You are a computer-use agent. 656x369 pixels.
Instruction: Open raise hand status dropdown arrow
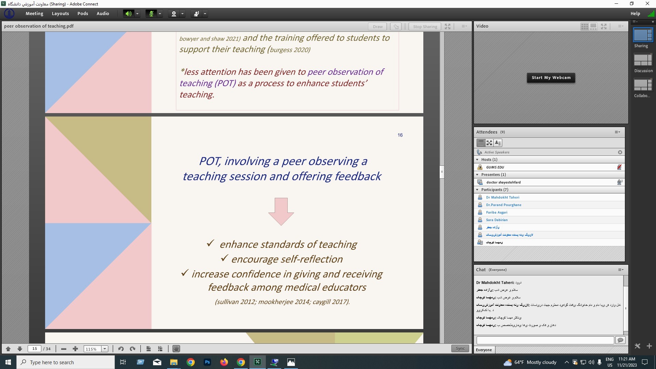coord(205,14)
